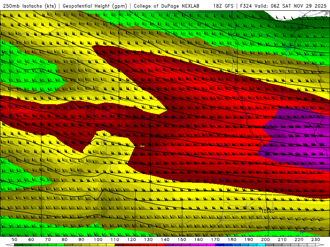Click the right arrow end of the color bar
Image resolution: width=330 pixels, height=247 pixels.
click(x=320, y=245)
